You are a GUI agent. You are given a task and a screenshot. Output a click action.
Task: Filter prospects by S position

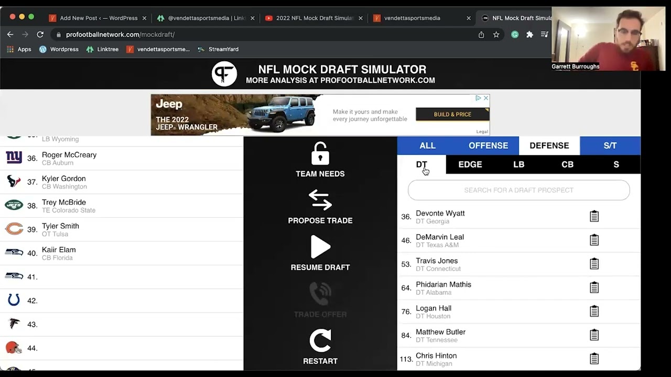[x=616, y=164]
